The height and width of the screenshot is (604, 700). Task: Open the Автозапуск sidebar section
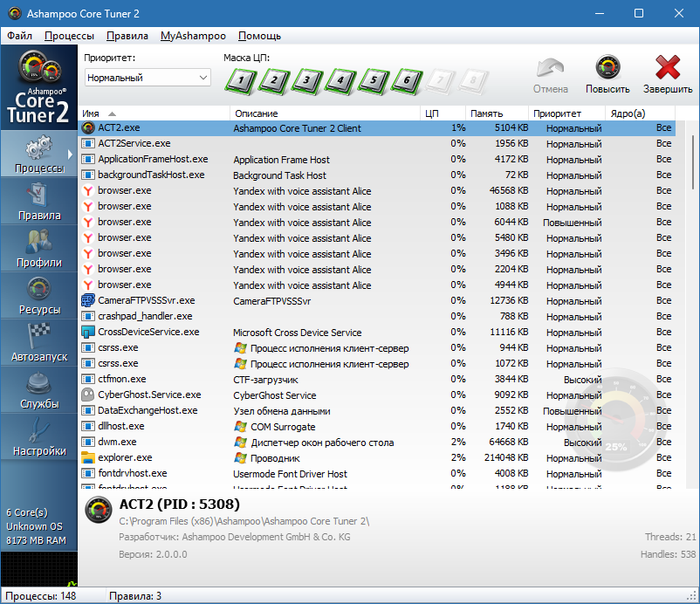(x=39, y=342)
